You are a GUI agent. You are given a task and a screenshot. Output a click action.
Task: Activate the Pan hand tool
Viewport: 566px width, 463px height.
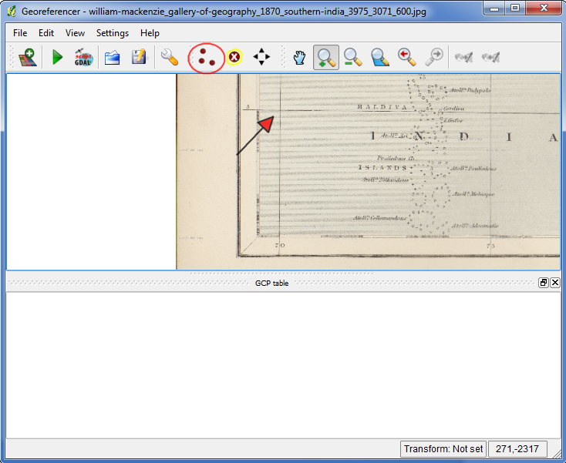pos(299,58)
